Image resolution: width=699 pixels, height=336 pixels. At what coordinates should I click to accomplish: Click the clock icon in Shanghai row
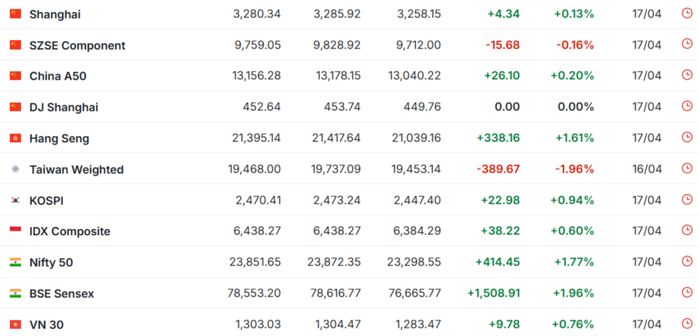point(687,13)
